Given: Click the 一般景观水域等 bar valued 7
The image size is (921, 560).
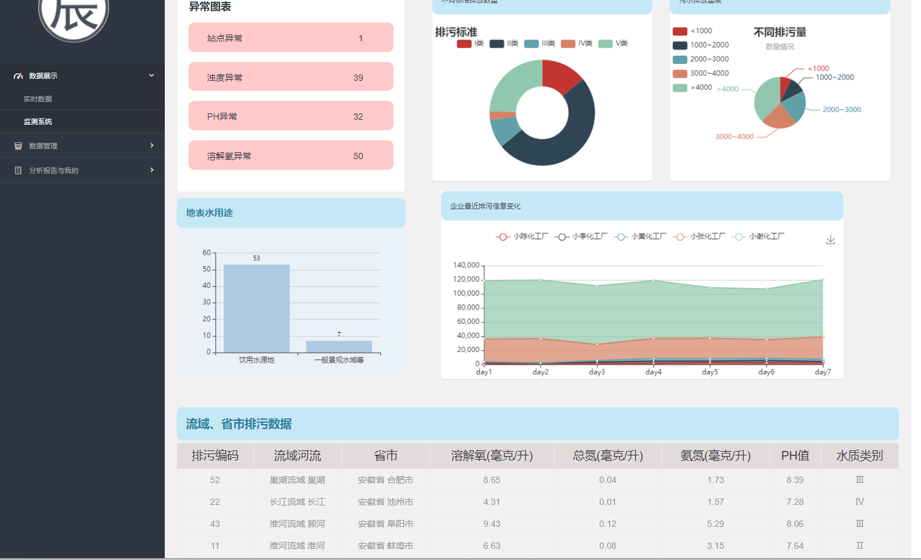Looking at the screenshot, I should point(339,346).
